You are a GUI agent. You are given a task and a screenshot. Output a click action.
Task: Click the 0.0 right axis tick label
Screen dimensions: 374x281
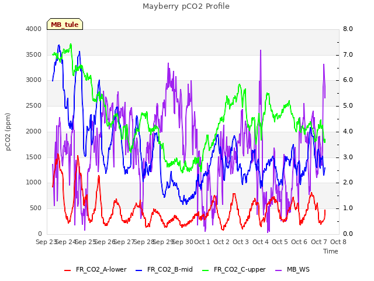(x=348, y=234)
